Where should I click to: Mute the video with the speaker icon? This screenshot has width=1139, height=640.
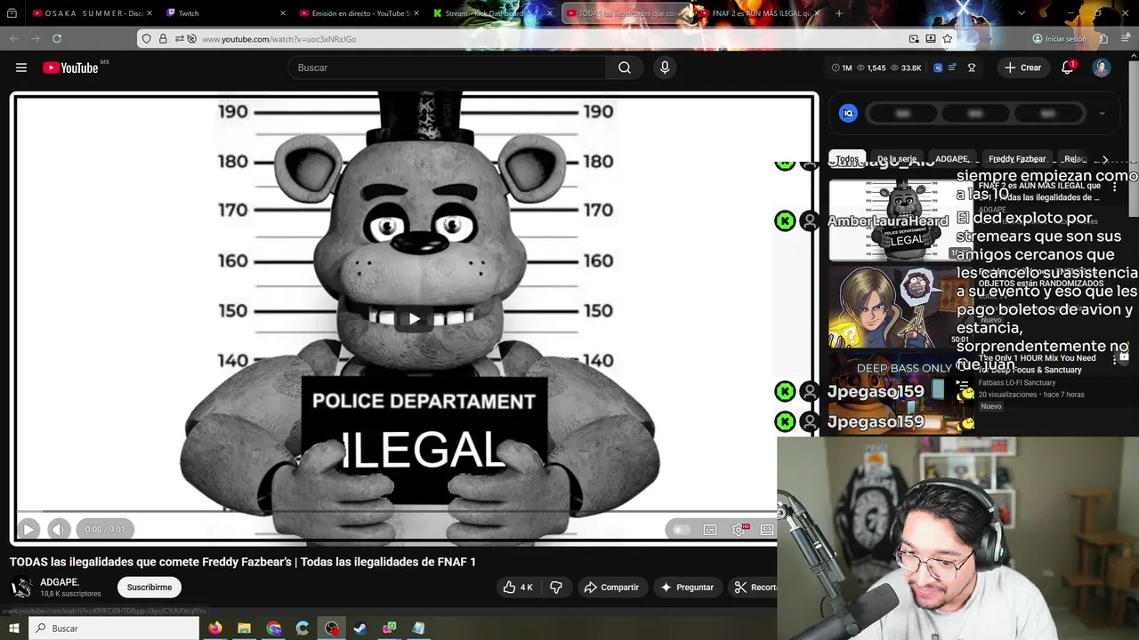click(x=58, y=530)
